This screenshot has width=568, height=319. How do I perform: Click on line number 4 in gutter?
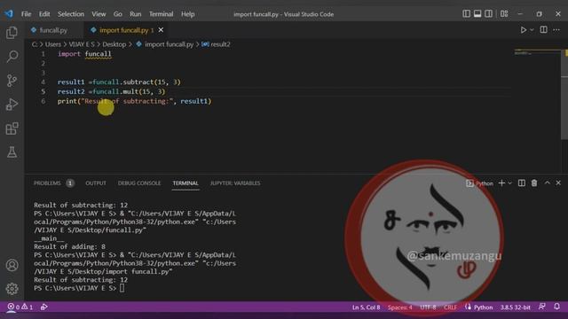pyautogui.click(x=43, y=82)
